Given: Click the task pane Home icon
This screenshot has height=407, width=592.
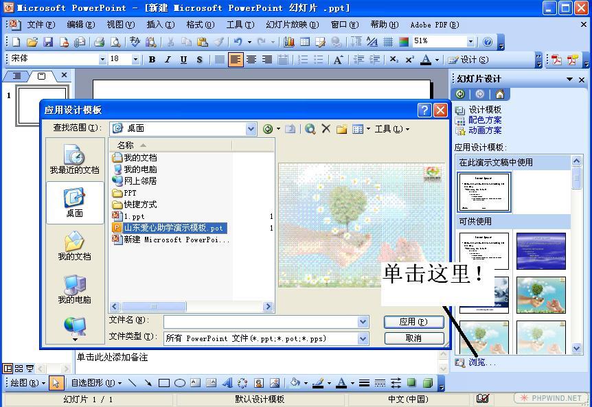Looking at the screenshot, I should pos(500,94).
